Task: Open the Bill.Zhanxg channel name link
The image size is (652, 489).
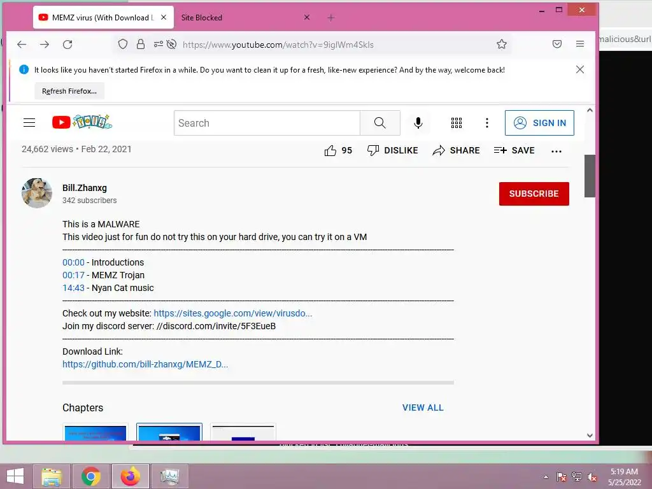Action: (85, 188)
